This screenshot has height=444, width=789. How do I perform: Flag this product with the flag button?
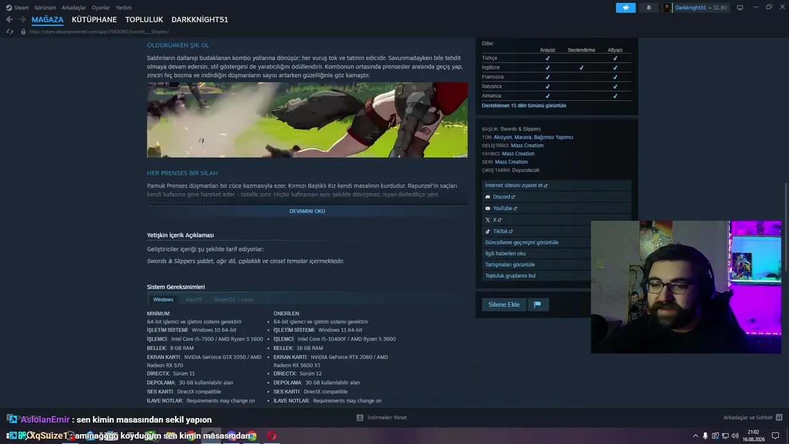(538, 305)
